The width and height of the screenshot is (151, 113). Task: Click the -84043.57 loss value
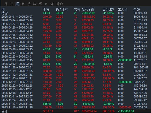coord(88,104)
